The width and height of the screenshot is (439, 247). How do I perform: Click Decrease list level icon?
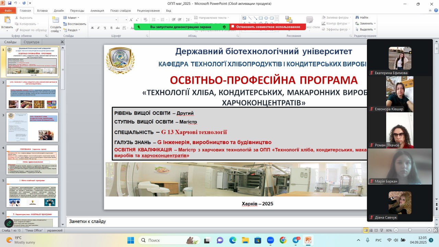(x=174, y=20)
